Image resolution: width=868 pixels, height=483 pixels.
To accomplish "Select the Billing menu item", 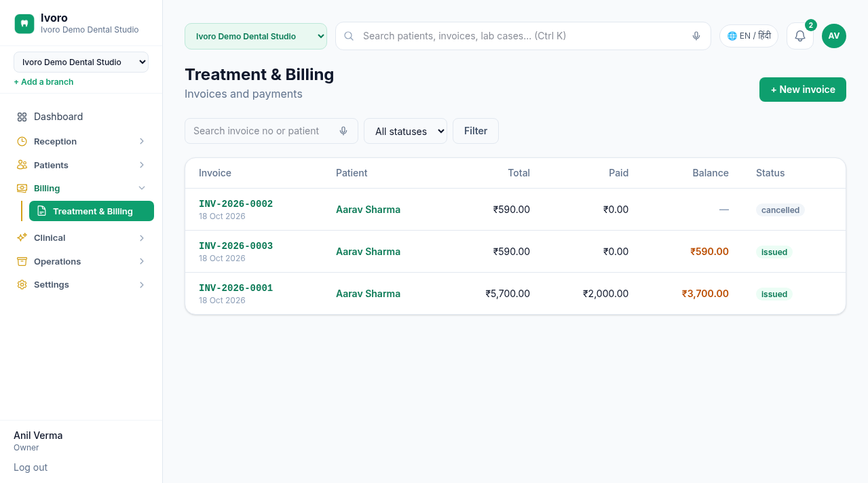I will pyautogui.click(x=81, y=188).
